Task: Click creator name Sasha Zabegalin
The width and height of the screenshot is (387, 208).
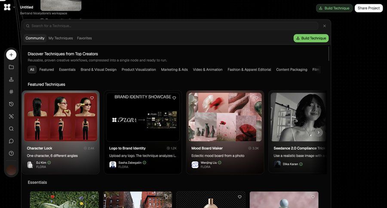Action: 130,162
